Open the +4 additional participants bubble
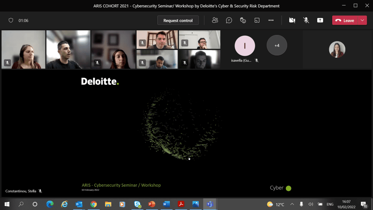Viewport: 373px width, 210px height. (x=277, y=45)
